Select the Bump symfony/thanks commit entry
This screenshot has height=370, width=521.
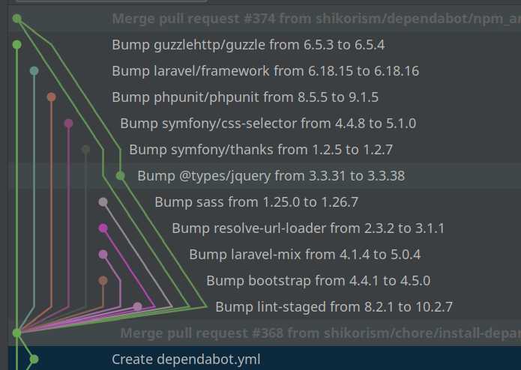(261, 150)
